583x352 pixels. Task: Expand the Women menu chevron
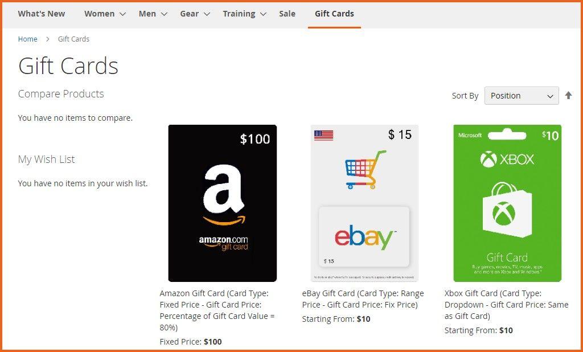coord(122,14)
